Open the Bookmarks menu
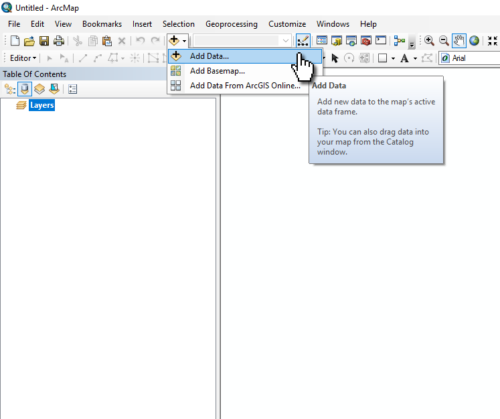Image resolution: width=500 pixels, height=419 pixels. pyautogui.click(x=102, y=24)
